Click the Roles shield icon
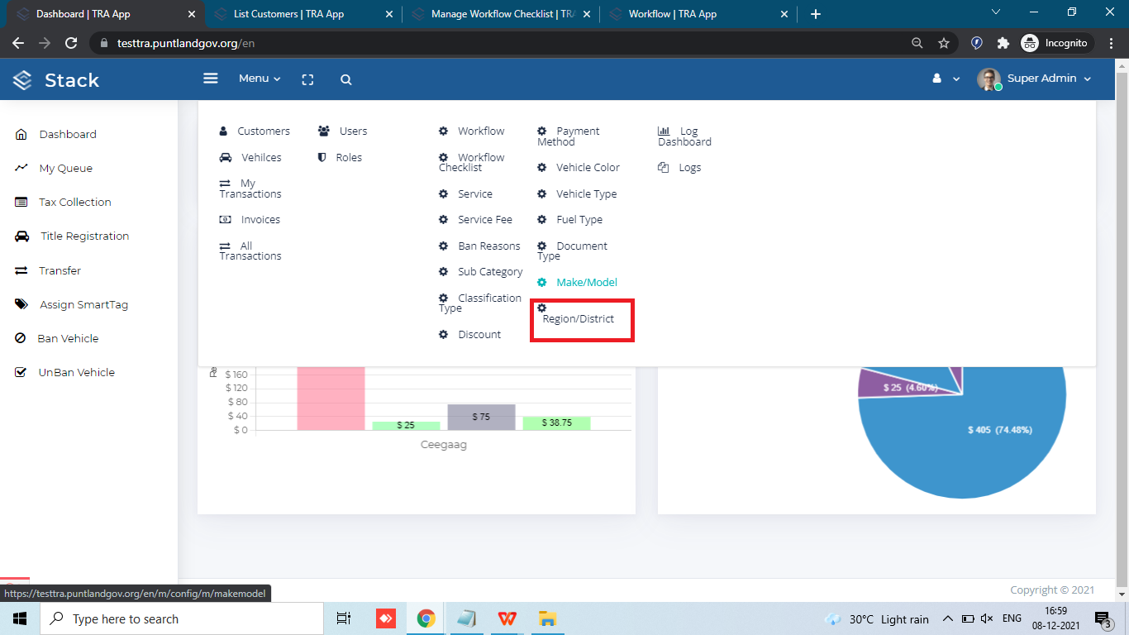The image size is (1129, 635). [x=322, y=157]
